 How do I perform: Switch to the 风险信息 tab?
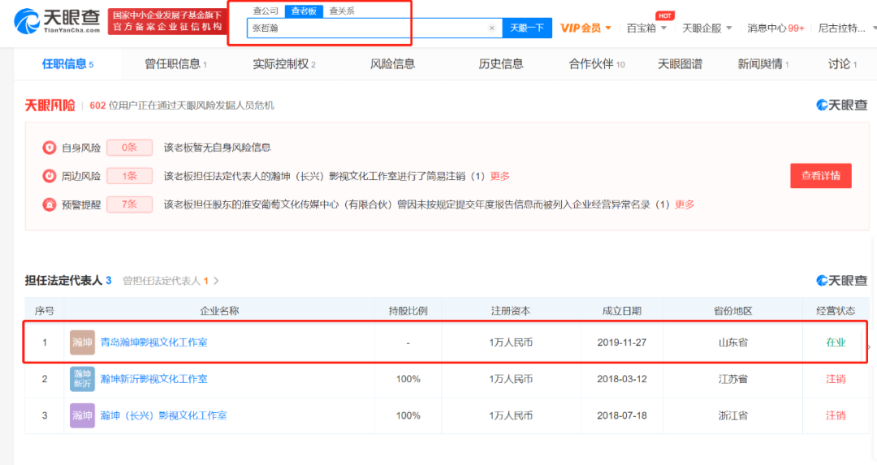click(393, 64)
